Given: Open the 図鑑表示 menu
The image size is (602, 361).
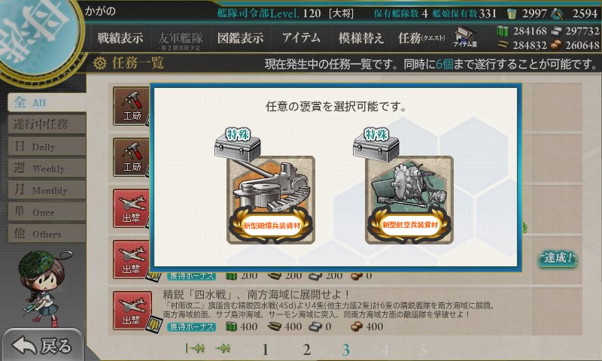Looking at the screenshot, I should tap(240, 38).
